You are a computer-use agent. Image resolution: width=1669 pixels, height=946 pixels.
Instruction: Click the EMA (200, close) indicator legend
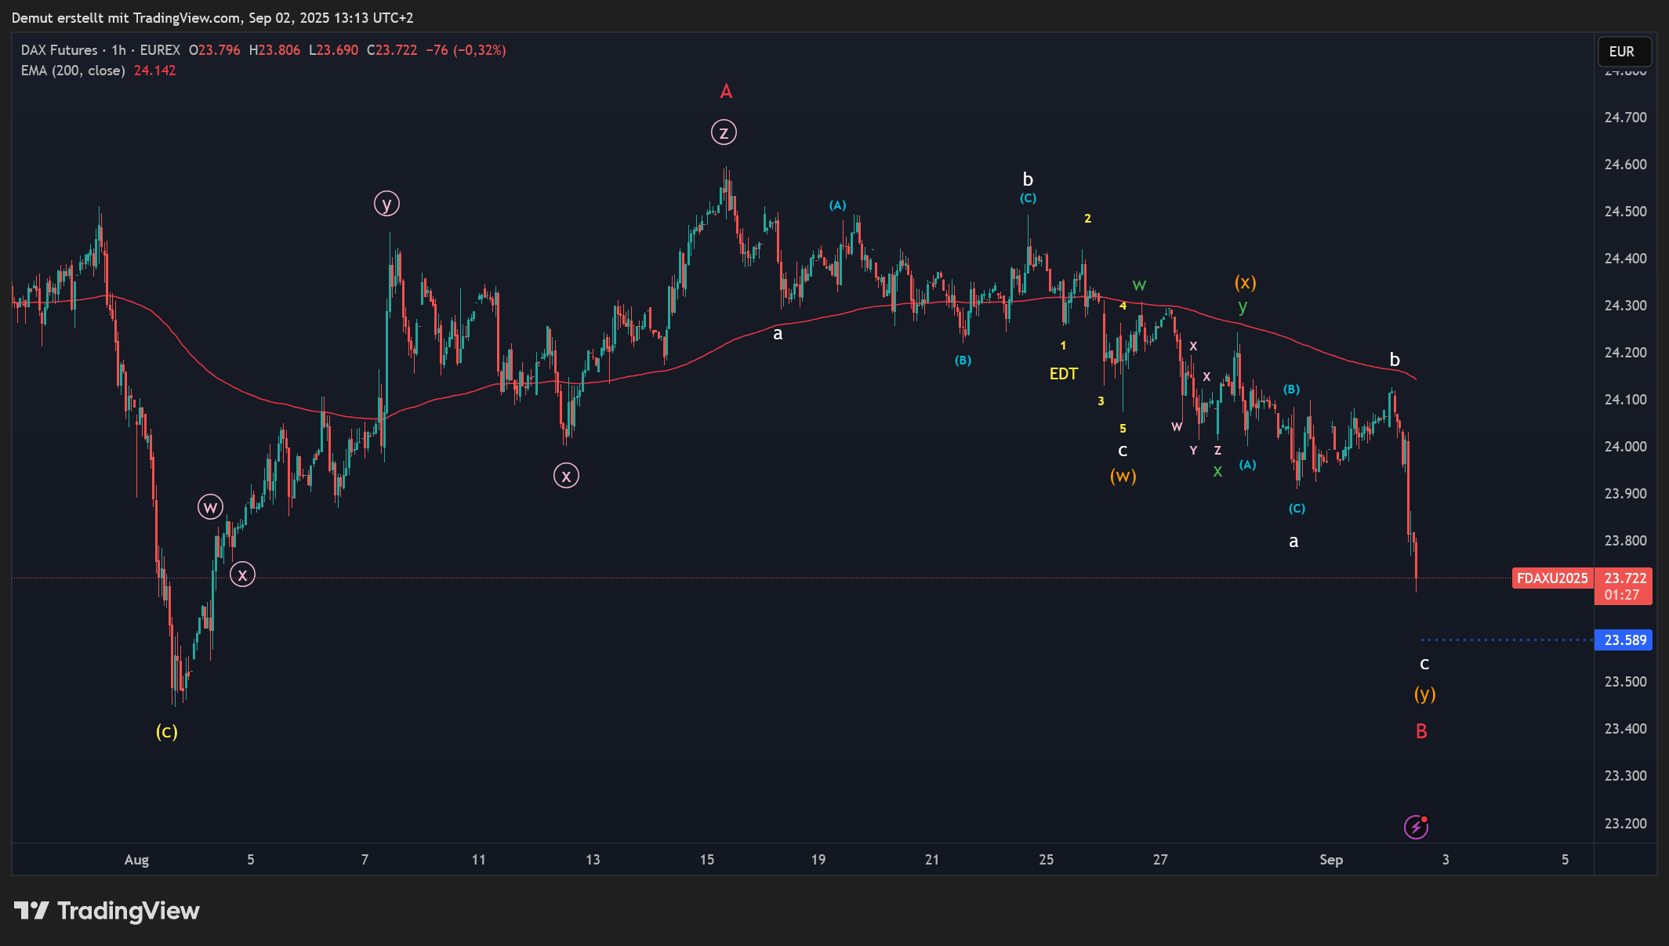click(73, 71)
